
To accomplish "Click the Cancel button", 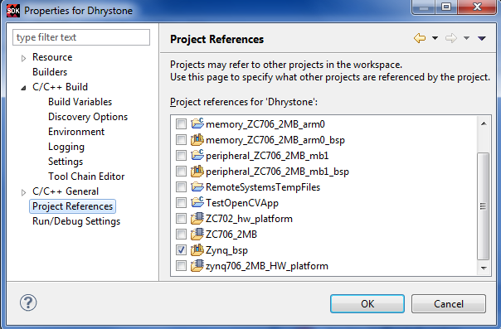I will [449, 304].
